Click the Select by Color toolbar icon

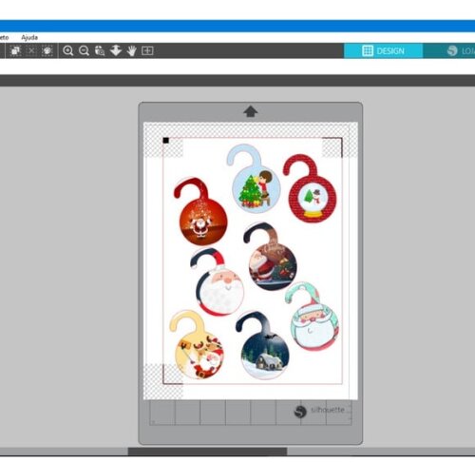[47, 50]
